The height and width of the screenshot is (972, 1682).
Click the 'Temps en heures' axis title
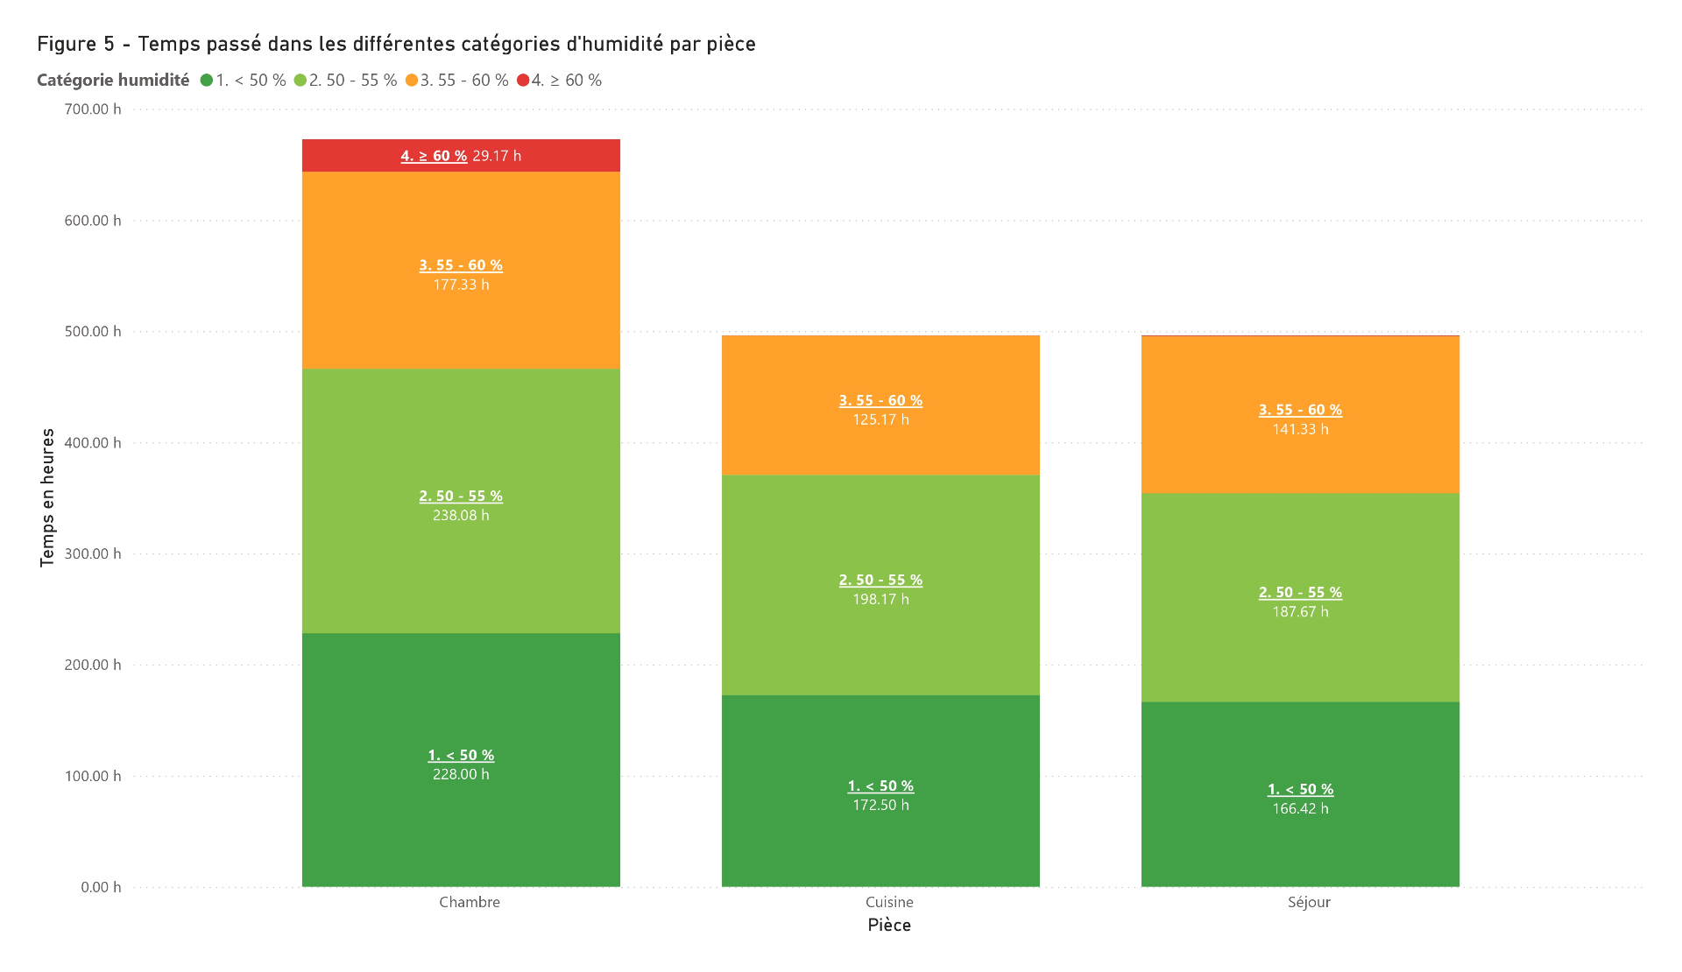point(47,497)
